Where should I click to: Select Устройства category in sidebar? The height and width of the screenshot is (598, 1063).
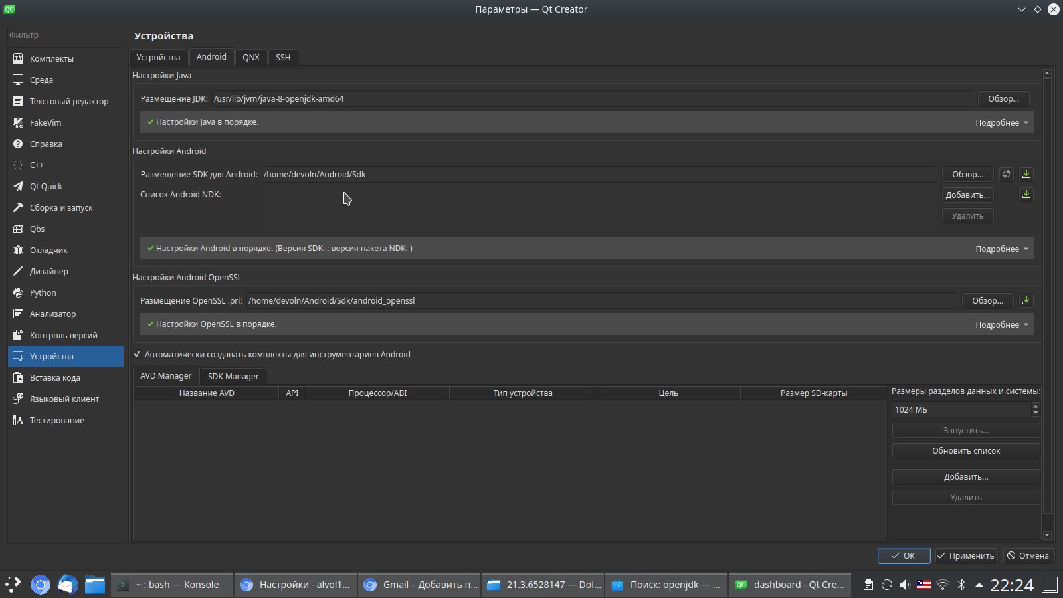tap(66, 356)
